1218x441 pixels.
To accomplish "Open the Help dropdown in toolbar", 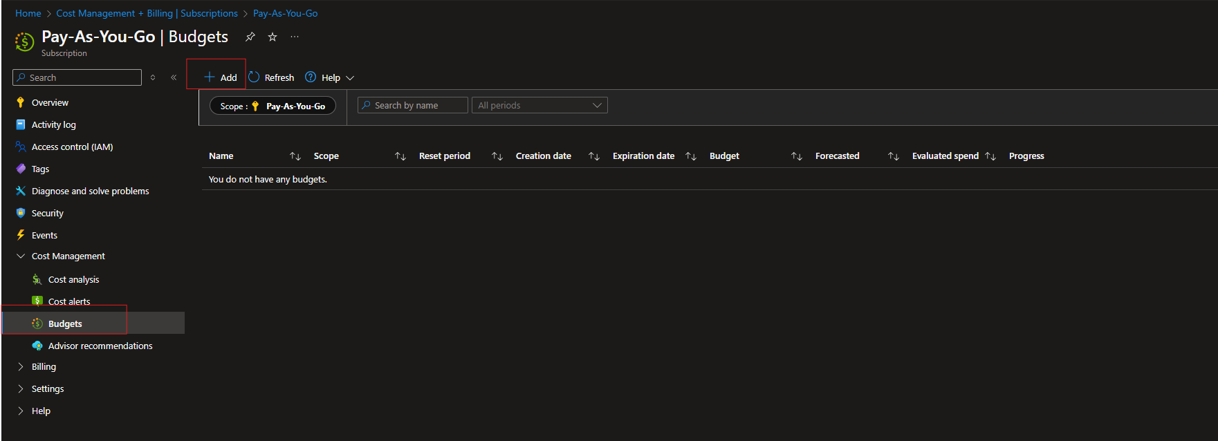I will (330, 77).
